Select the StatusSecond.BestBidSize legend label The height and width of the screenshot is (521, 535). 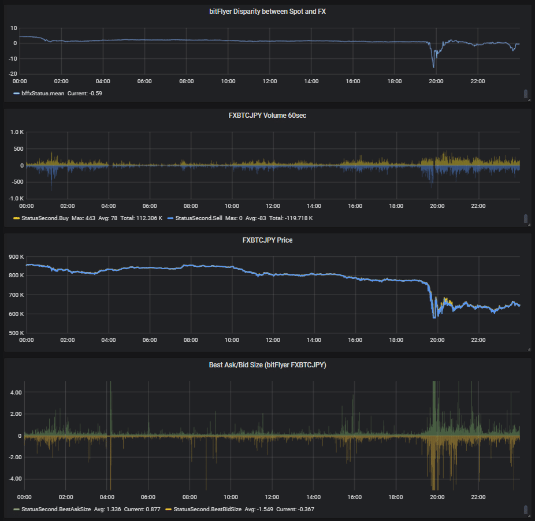click(207, 509)
